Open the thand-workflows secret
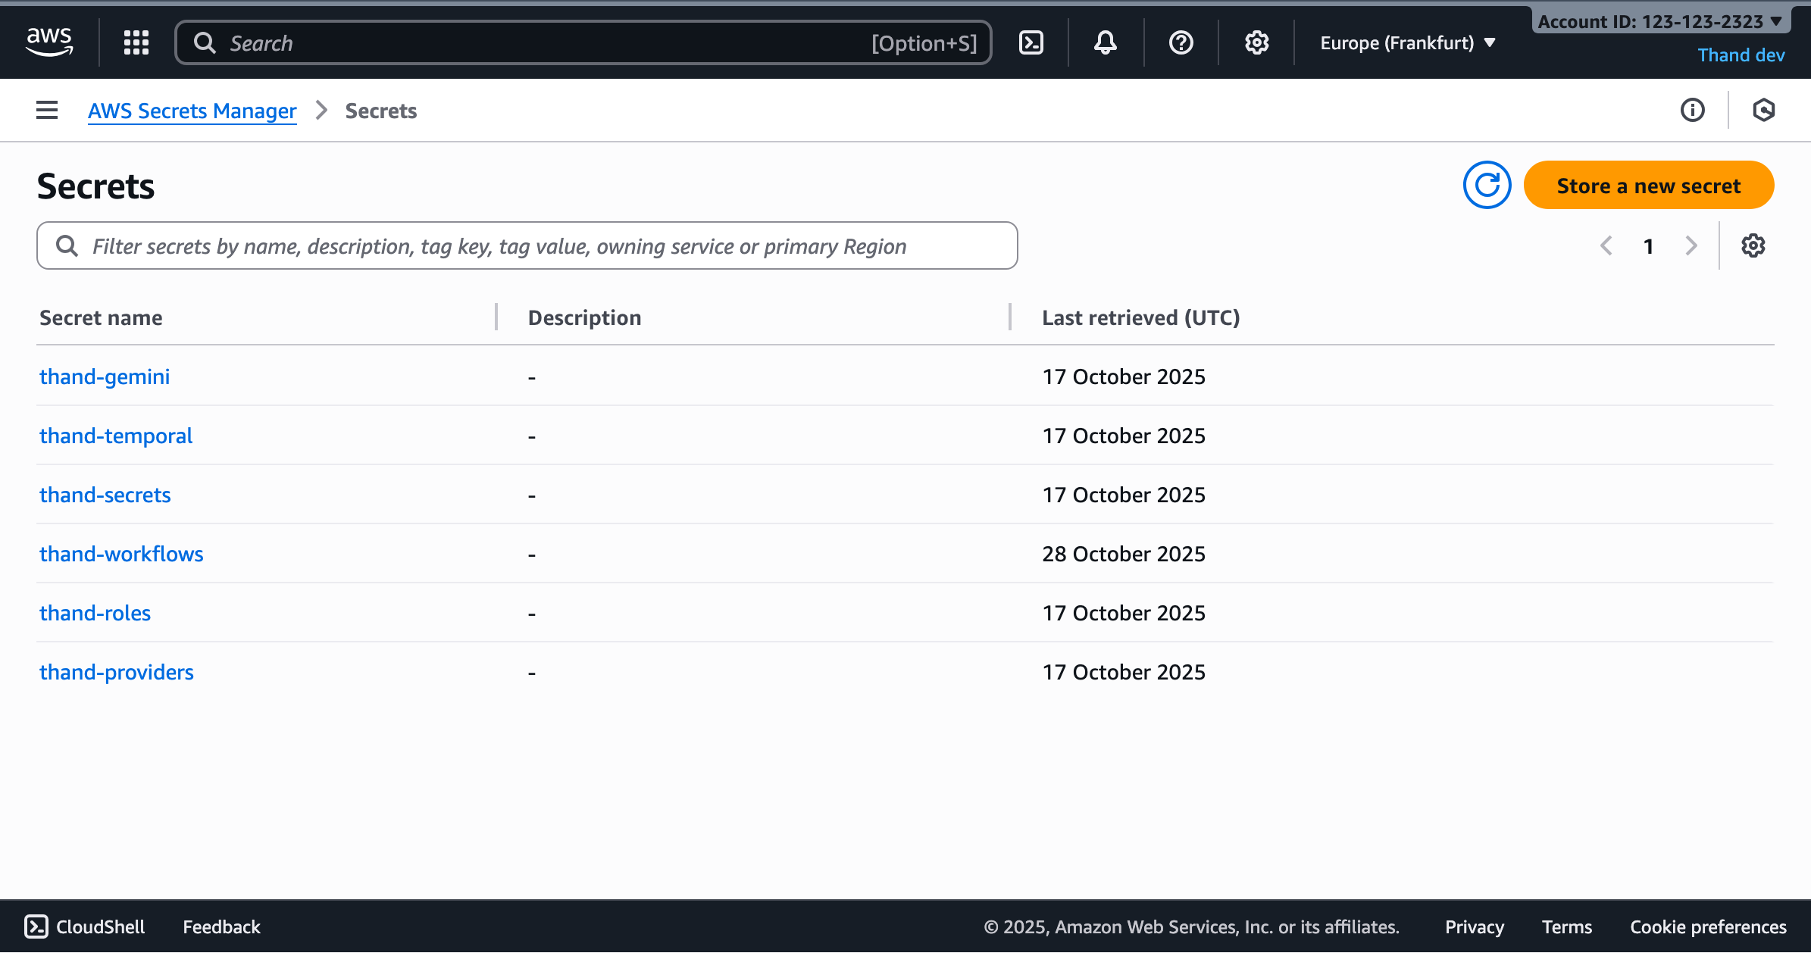This screenshot has height=953, width=1811. 121,554
